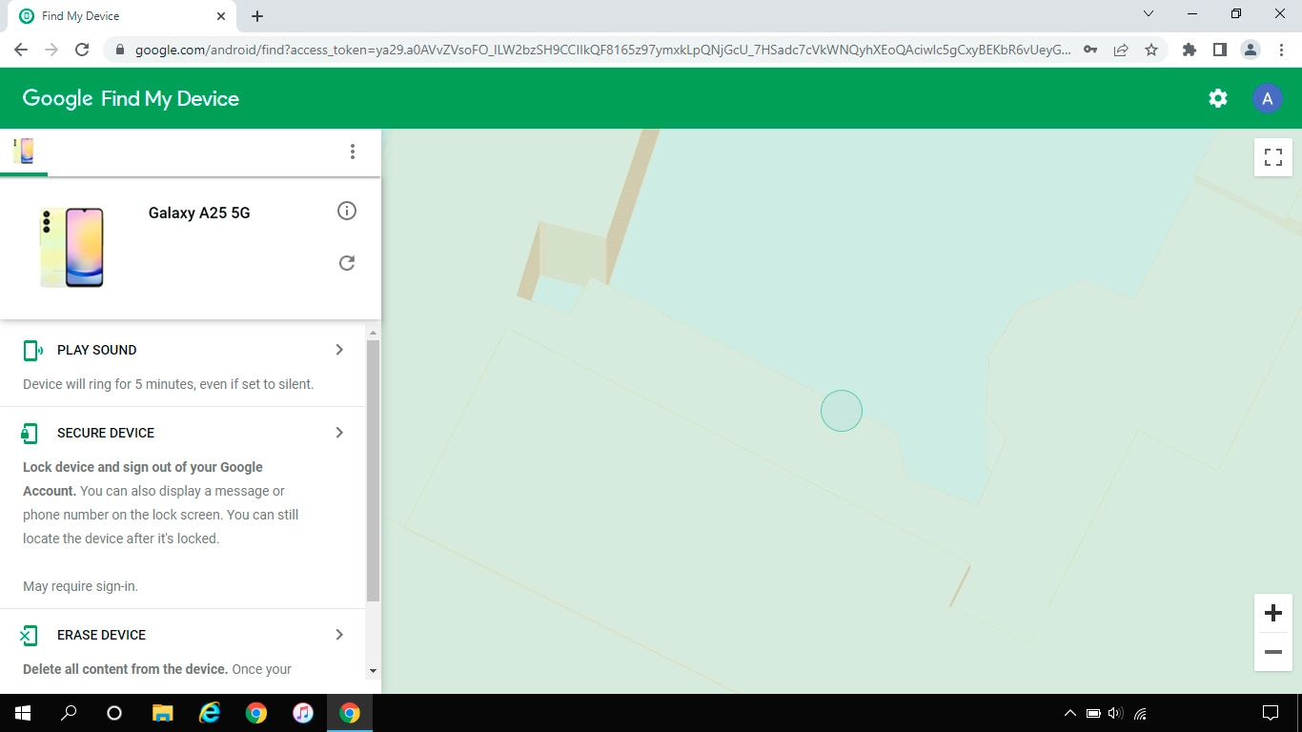
Task: Zoom in on the map
Action: coord(1272,613)
